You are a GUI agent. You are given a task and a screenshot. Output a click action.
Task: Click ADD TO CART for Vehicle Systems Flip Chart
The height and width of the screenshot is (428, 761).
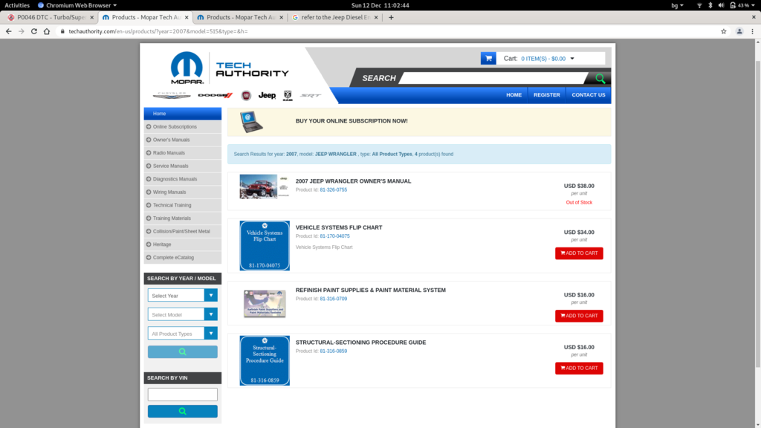tap(579, 253)
